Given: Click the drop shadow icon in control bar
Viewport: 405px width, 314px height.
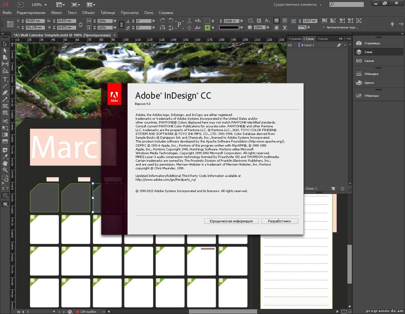Looking at the screenshot, I should [259, 21].
